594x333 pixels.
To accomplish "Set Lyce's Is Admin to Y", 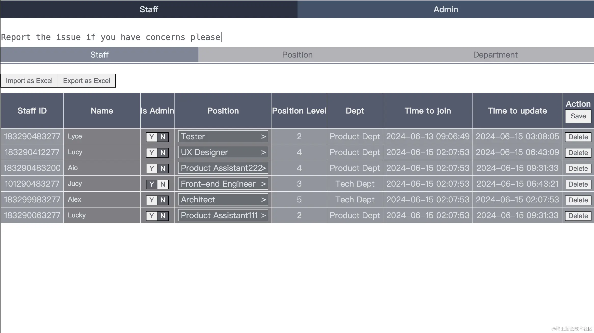I will tap(152, 137).
